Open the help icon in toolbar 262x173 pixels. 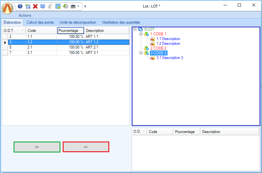20,6
